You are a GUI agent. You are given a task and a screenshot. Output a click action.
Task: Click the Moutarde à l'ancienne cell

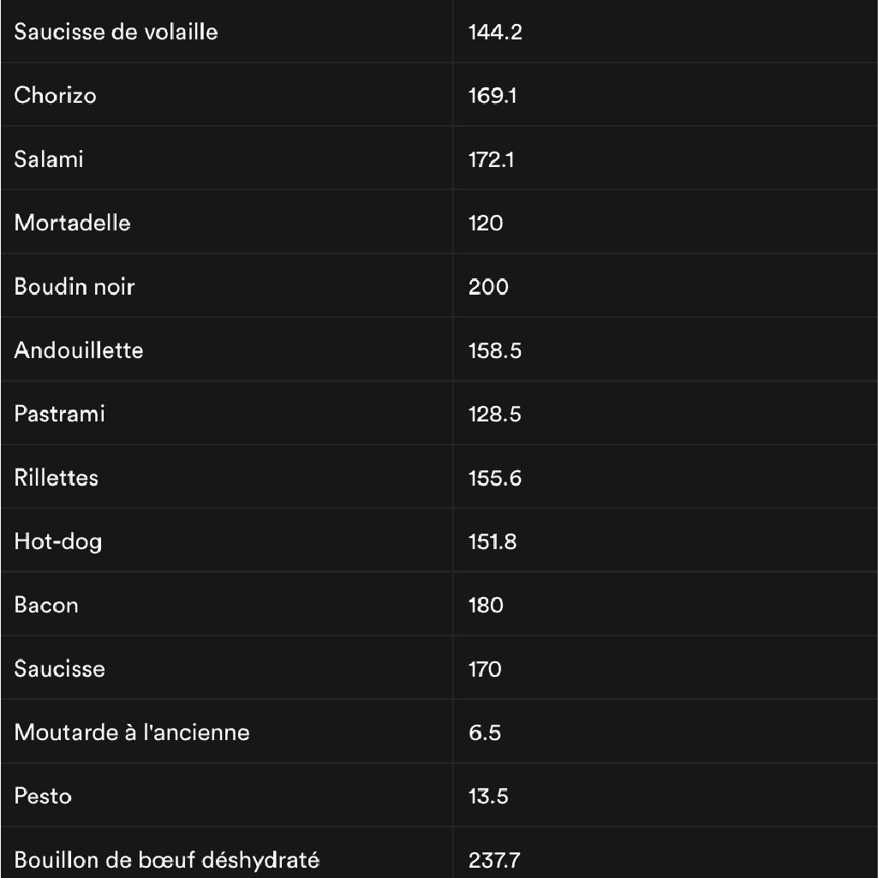132,732
